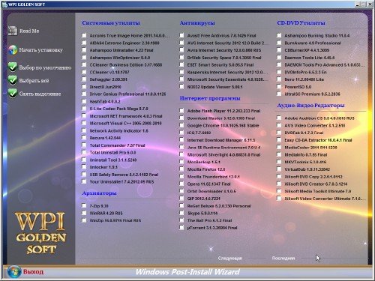Tick Xilisoft Video Converter Ultimate checkbox
The width and height of the screenshot is (375, 281).
point(279,199)
